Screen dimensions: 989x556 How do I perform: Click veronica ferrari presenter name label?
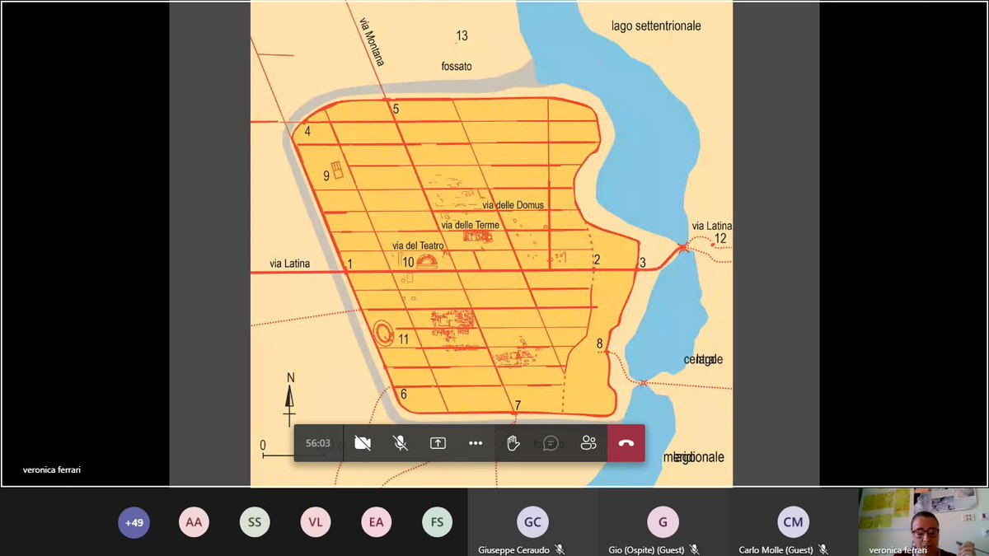(x=52, y=470)
